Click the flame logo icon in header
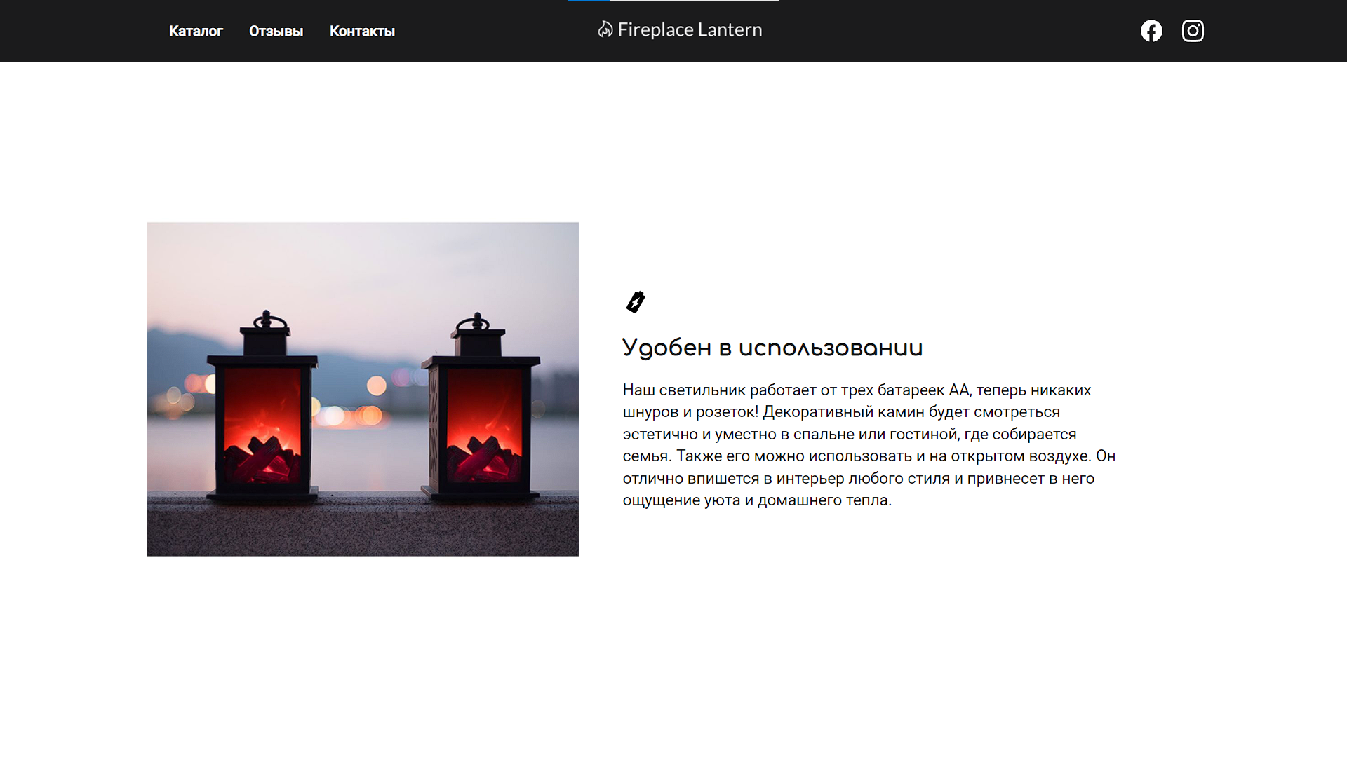 605,29
